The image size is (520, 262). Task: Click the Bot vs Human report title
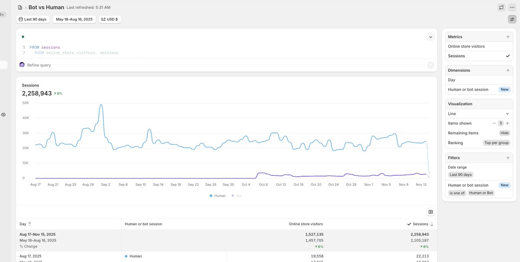click(x=46, y=7)
